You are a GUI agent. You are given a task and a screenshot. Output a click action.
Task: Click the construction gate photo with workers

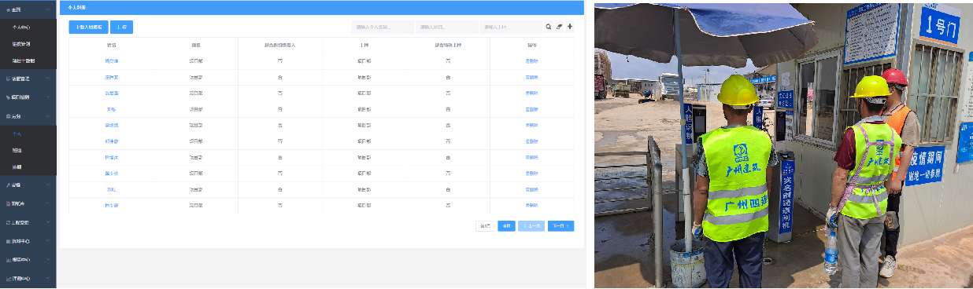783,144
